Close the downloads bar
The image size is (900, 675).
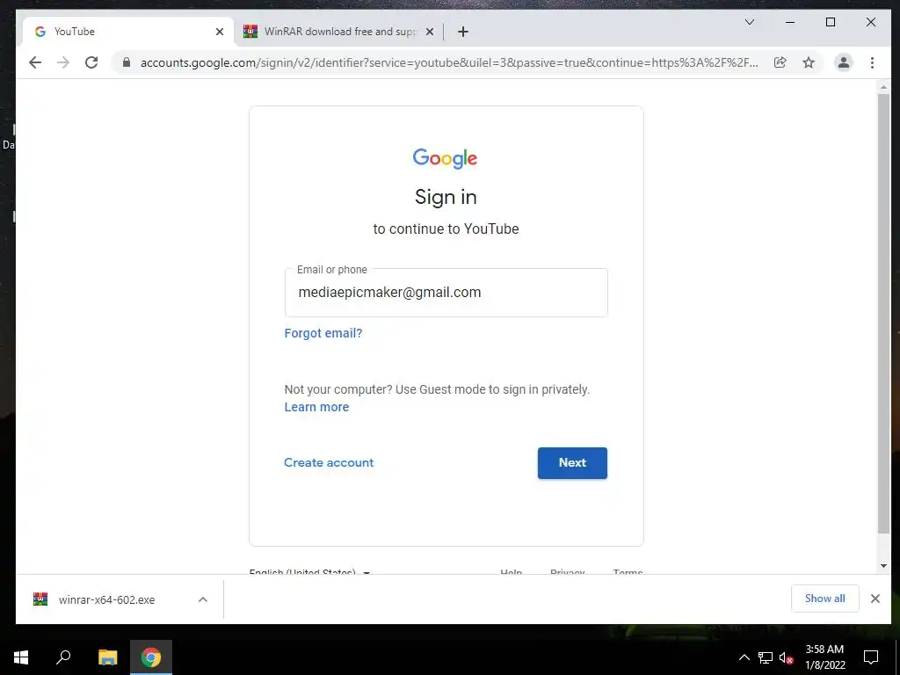click(x=875, y=599)
